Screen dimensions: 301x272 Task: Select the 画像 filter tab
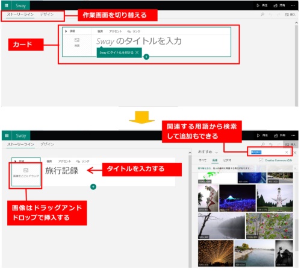215,160
